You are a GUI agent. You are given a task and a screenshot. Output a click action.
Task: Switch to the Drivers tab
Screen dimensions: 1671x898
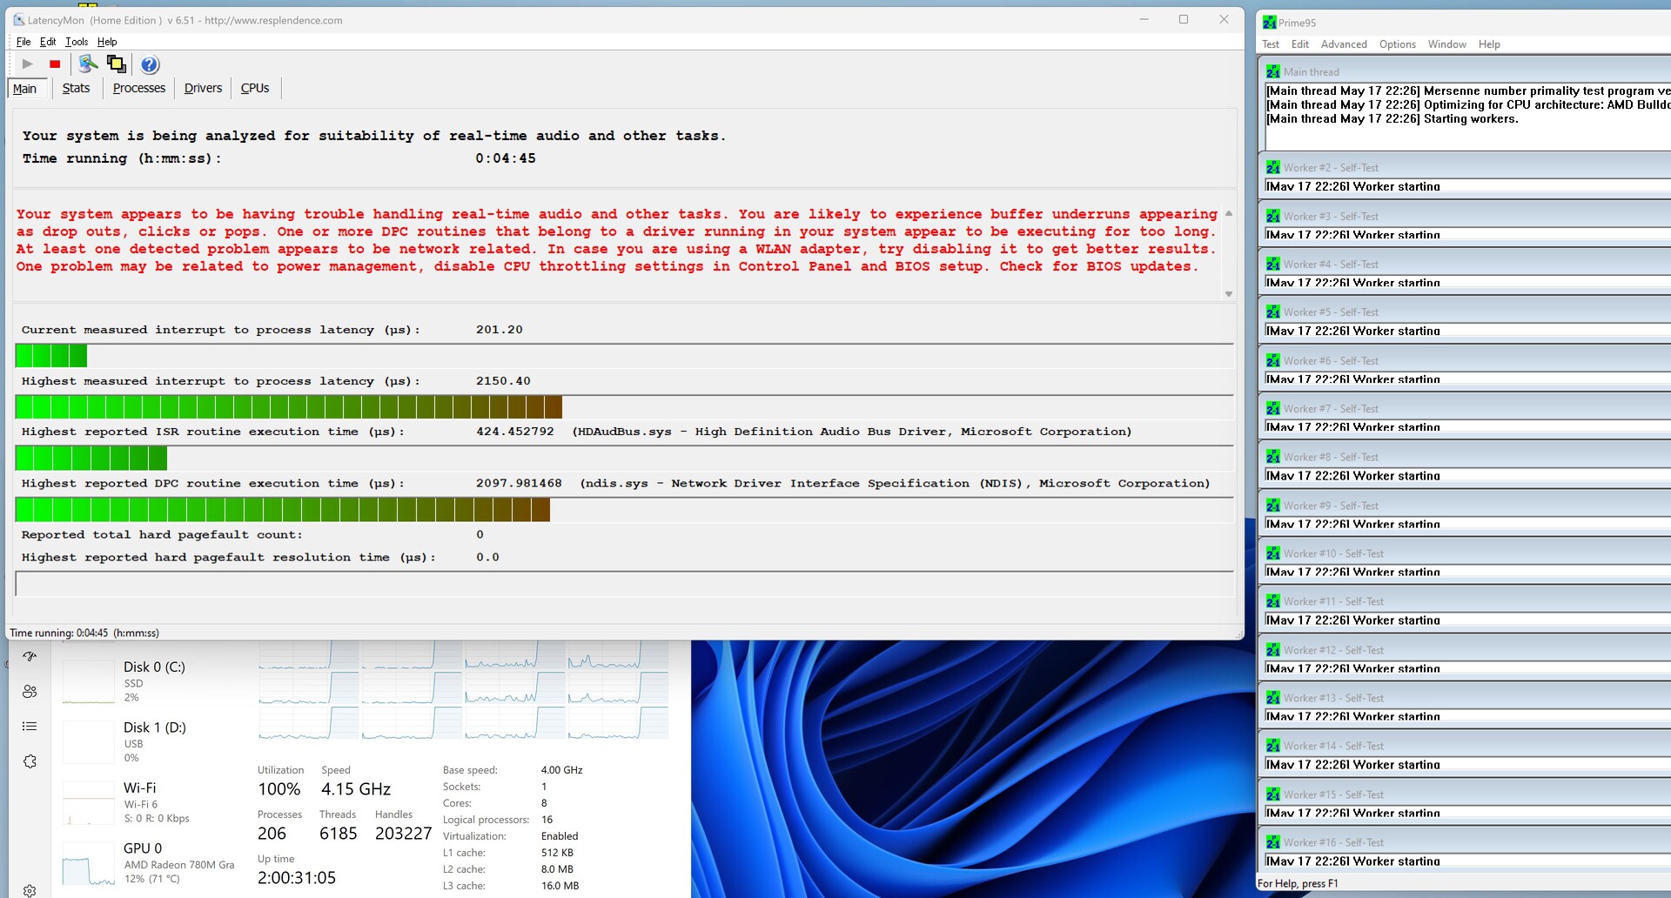[203, 88]
